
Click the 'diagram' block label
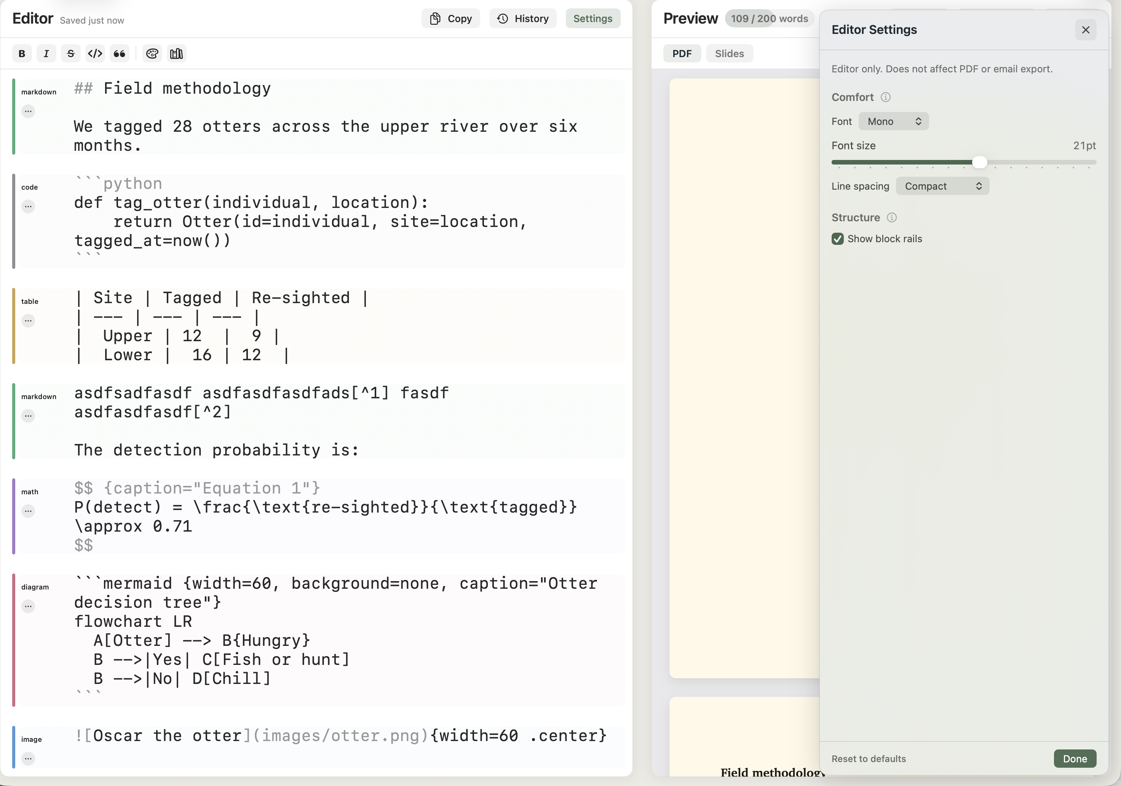35,587
